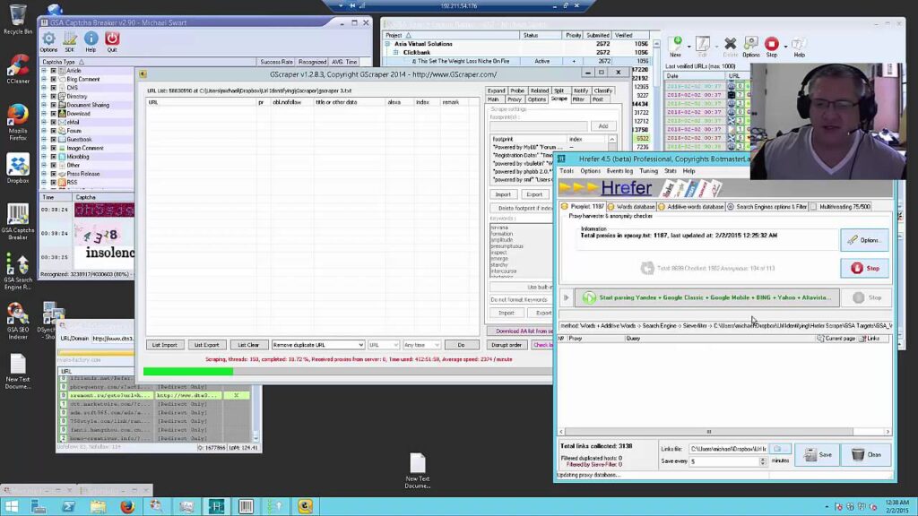Click List Import button in GScraper
The height and width of the screenshot is (516, 918).
coord(165,345)
